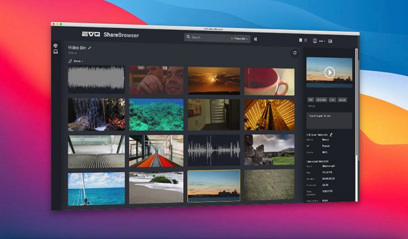408x239 pixels.
Task: Select the green grass field thumbnail
Action: (270, 185)
